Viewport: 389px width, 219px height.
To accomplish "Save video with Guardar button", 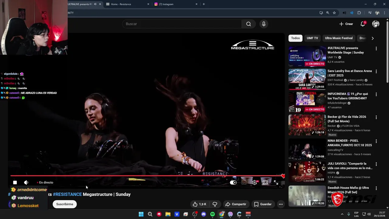I will pos(263,204).
